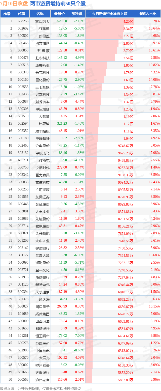Select stock name 浙商银行

(x=43, y=277)
